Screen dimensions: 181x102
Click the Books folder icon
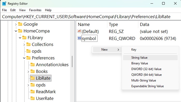pyautogui.click(x=33, y=71)
